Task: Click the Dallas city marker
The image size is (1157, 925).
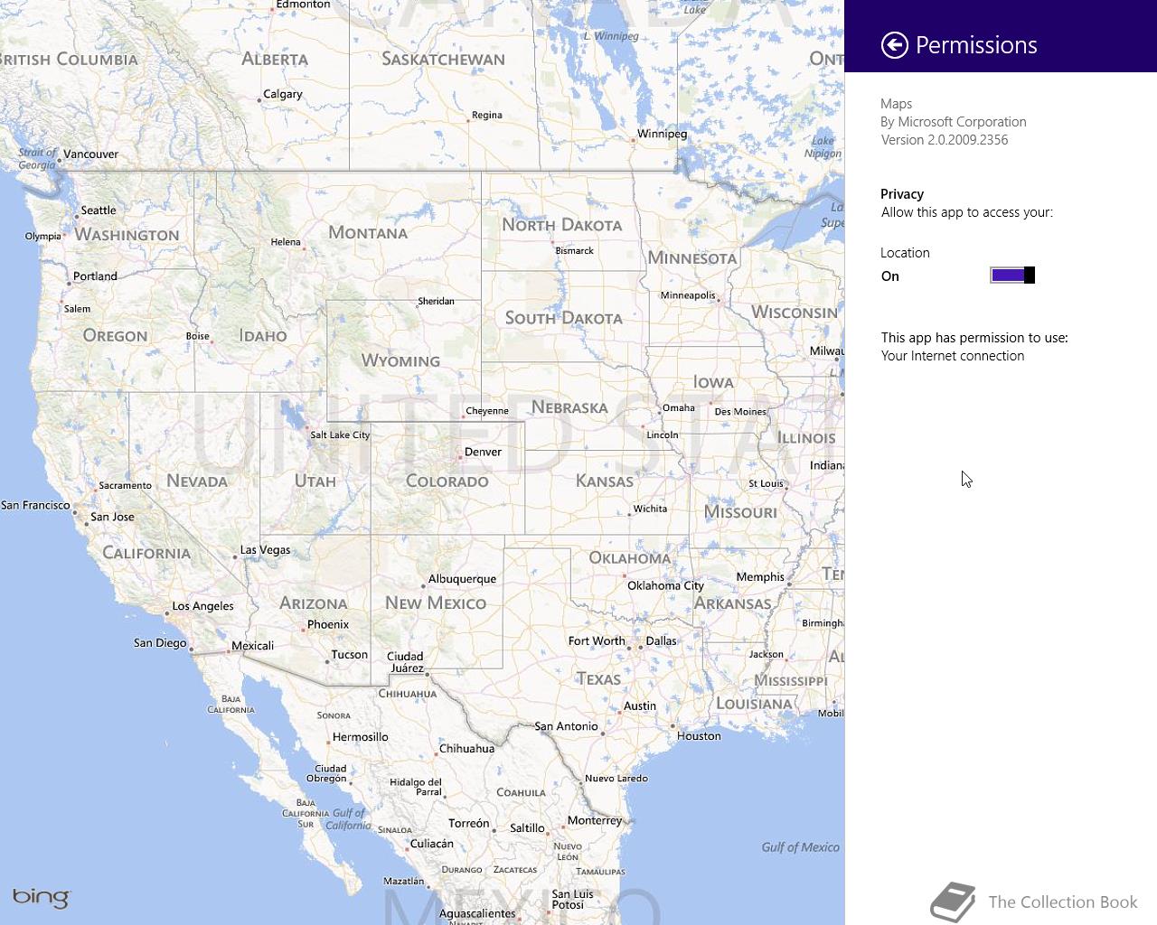Action: 640,647
